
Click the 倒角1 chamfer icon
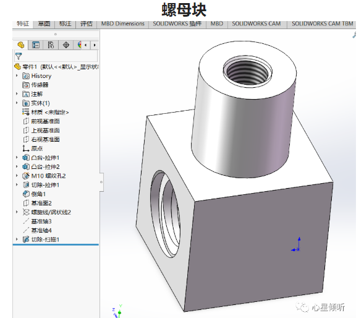click(x=26, y=194)
